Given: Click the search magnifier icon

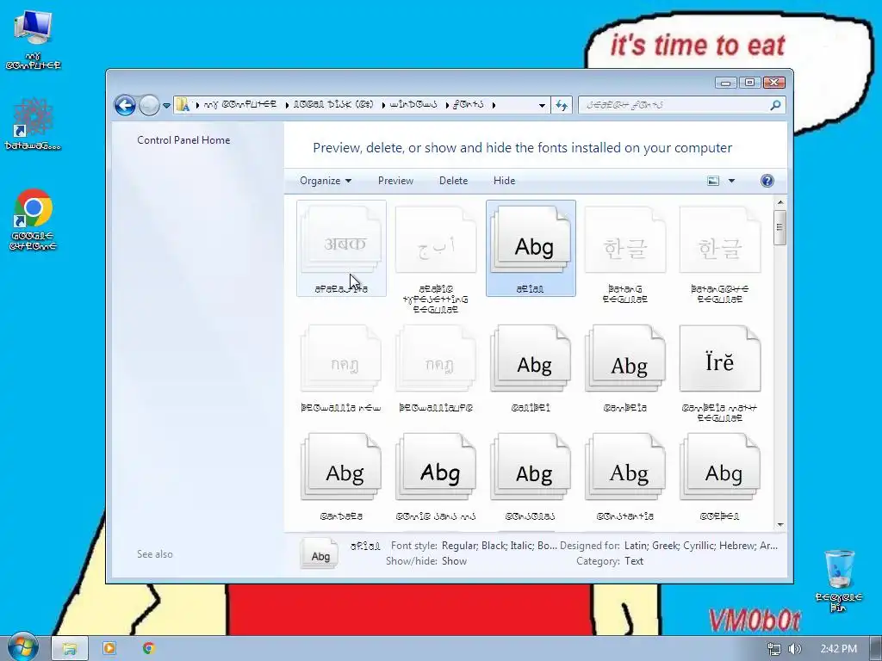Looking at the screenshot, I should [776, 104].
